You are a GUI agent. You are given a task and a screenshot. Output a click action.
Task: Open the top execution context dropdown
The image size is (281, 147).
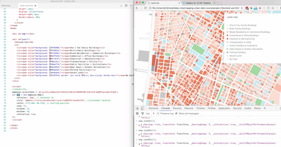150,113
